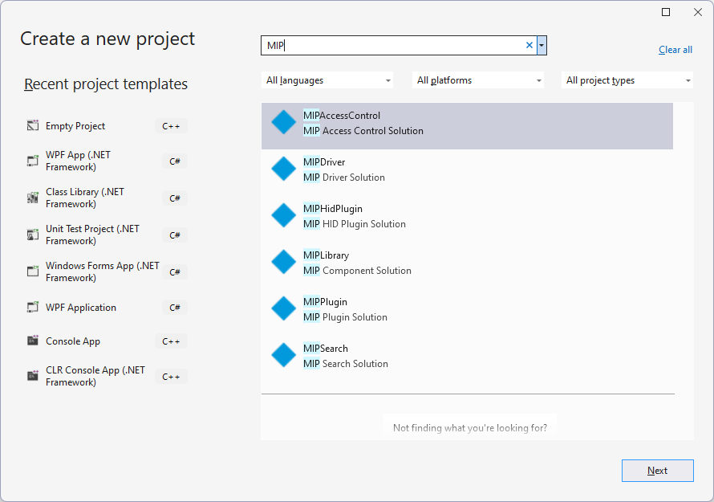Open the All languages dropdown
This screenshot has height=502, width=714.
point(327,80)
